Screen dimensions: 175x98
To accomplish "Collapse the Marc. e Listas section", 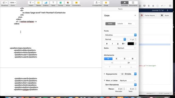I will pos(104,81).
